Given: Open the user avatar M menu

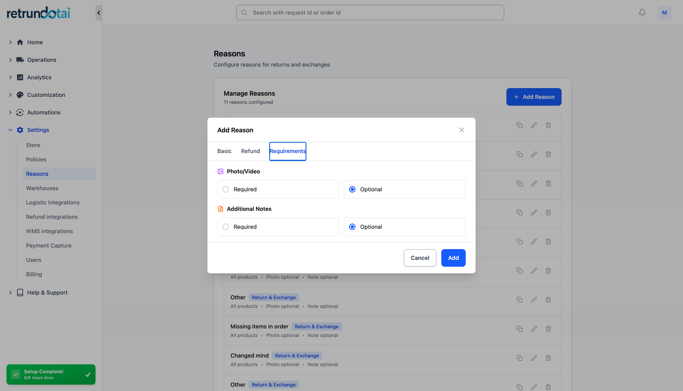Looking at the screenshot, I should click(x=664, y=13).
